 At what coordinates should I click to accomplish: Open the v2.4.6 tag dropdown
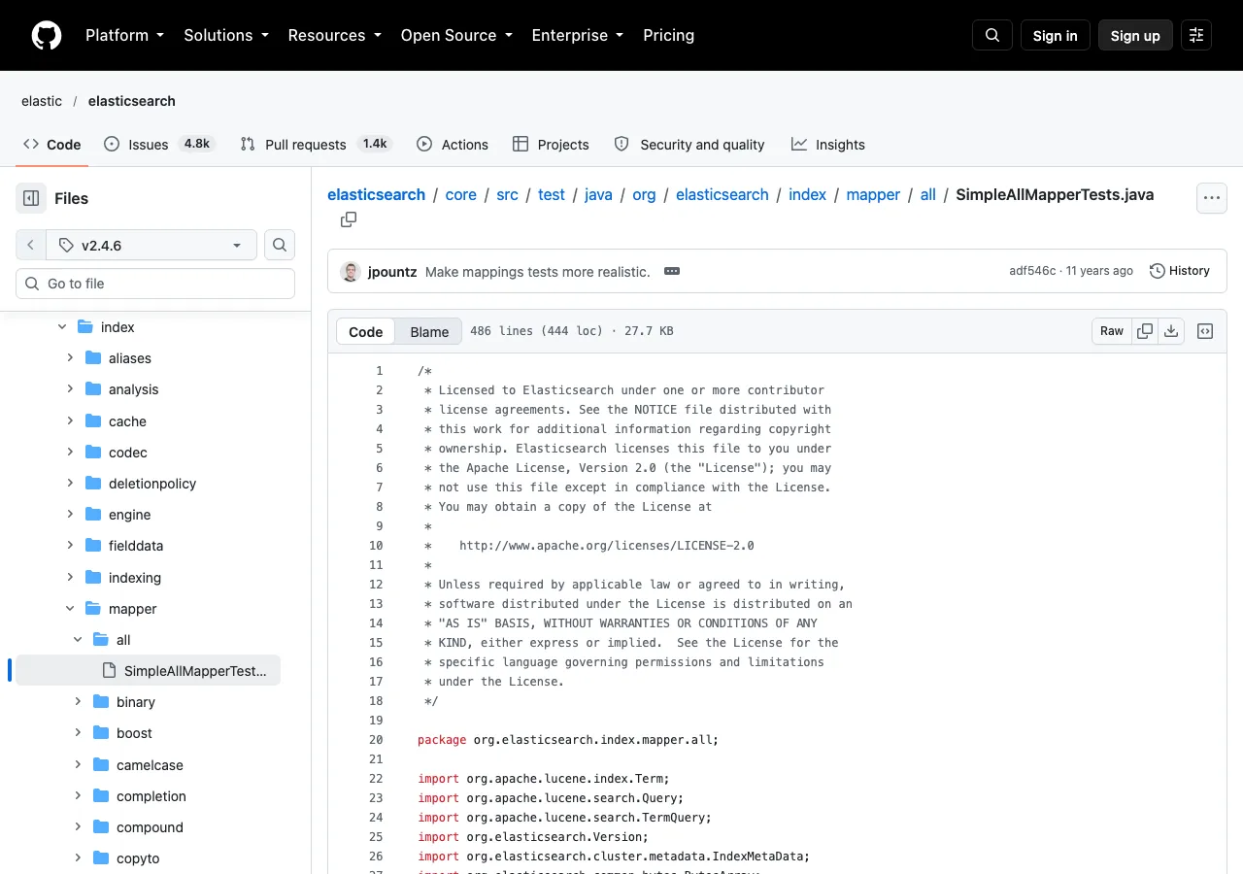pyautogui.click(x=151, y=245)
